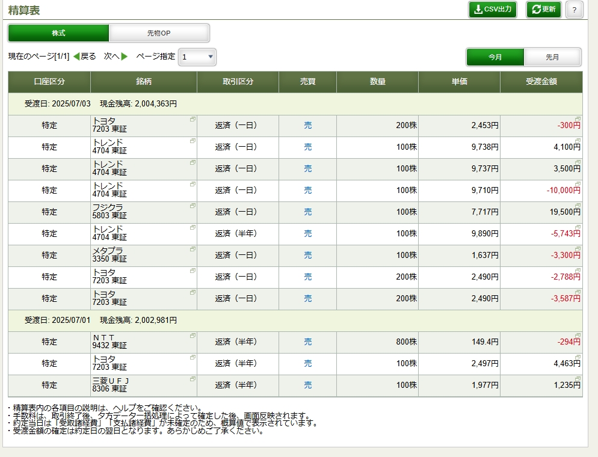The width and height of the screenshot is (598, 457).
Task: Switch to the 株式 tab
Action: coord(58,33)
